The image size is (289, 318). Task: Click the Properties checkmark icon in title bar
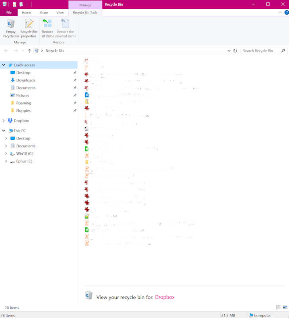[15, 4]
